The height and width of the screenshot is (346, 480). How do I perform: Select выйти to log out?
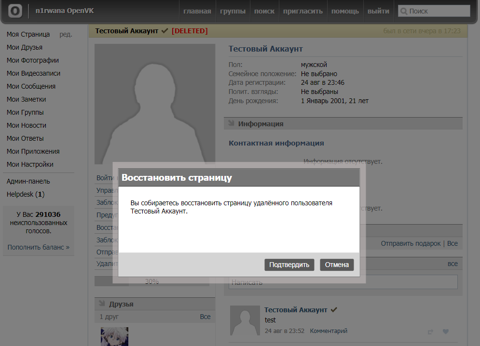(378, 11)
